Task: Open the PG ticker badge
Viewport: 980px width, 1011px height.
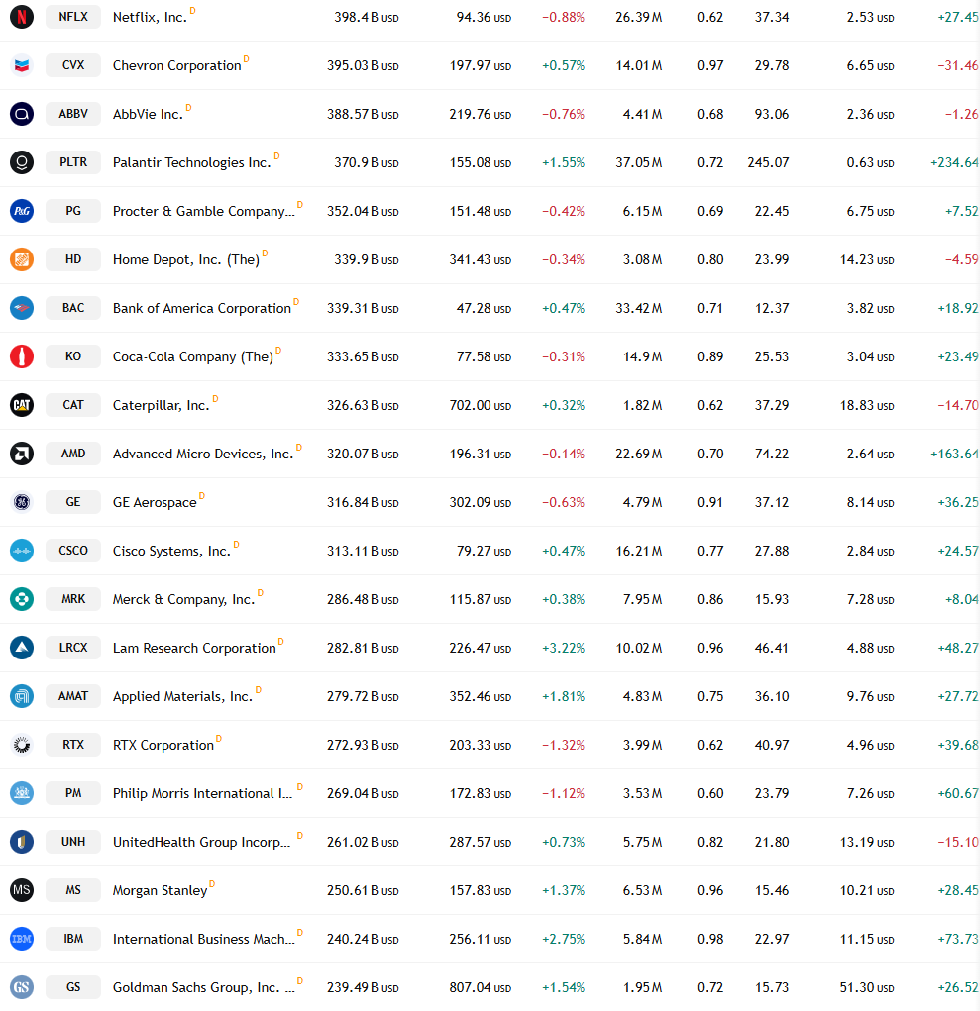Action: click(73, 211)
